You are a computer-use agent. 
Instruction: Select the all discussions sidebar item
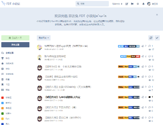(x=7, y=53)
